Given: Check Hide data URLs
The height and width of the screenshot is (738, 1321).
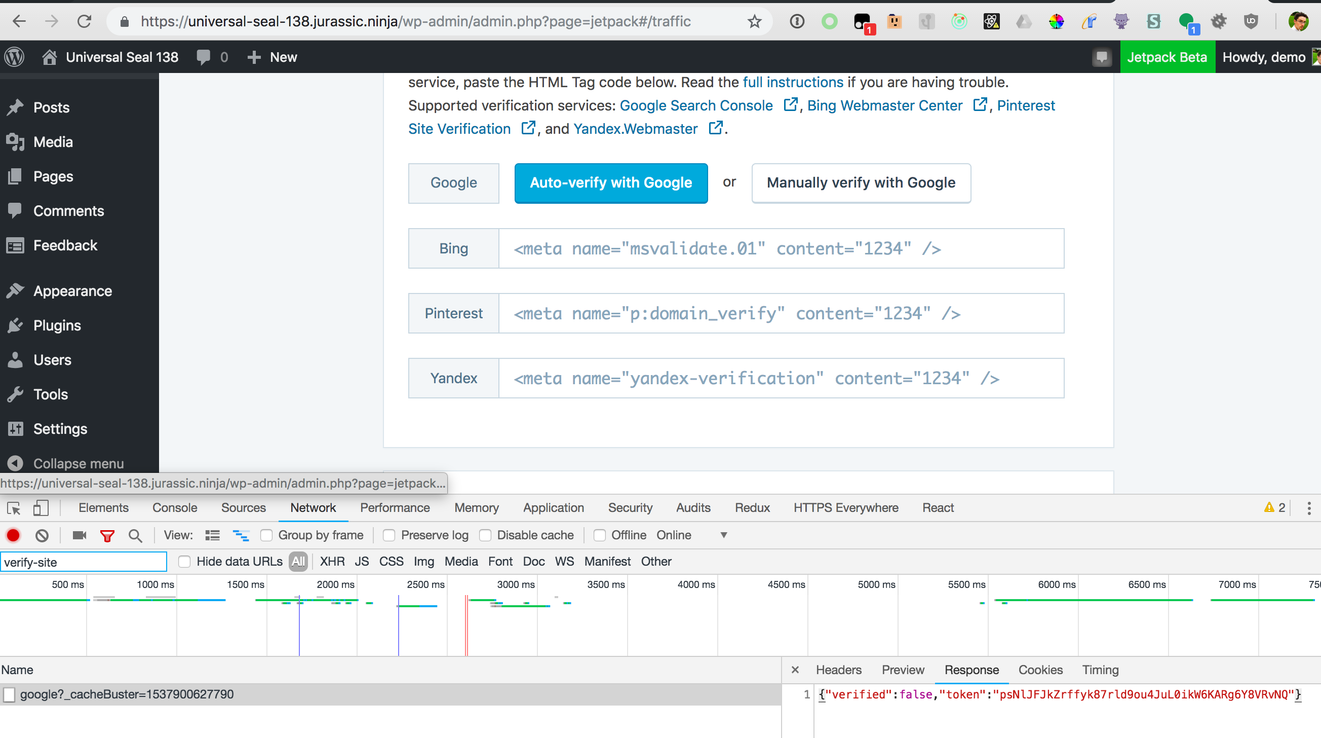Looking at the screenshot, I should point(184,562).
